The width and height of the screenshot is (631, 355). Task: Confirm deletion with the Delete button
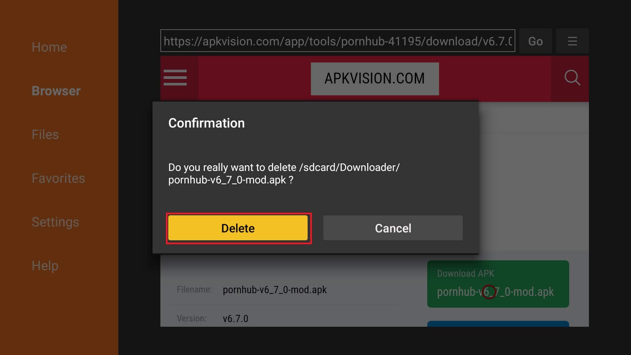coord(238,228)
